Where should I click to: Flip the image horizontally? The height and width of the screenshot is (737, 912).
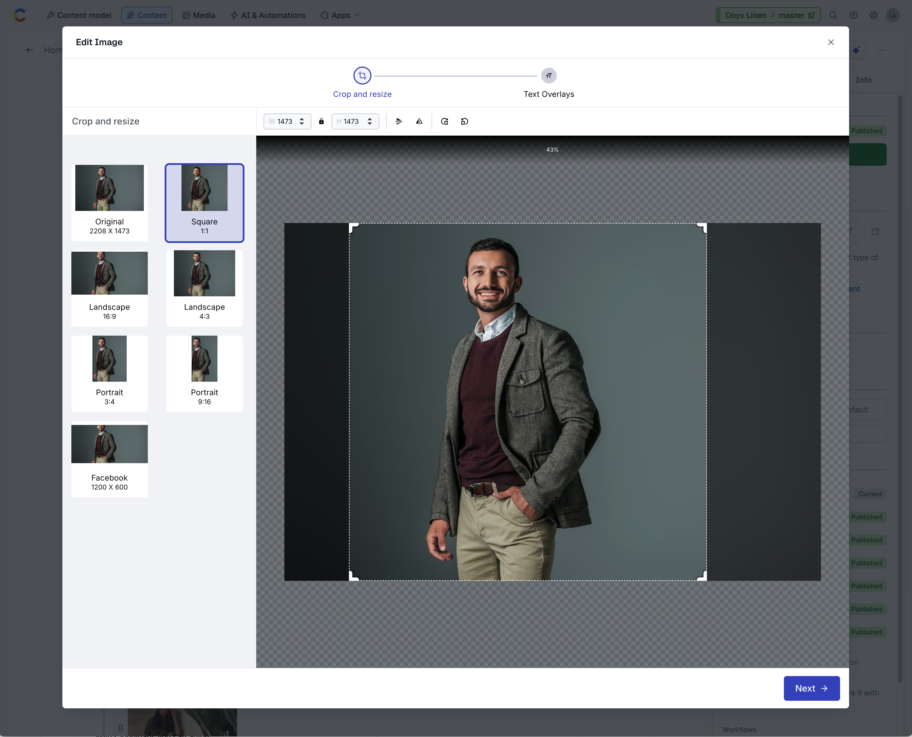pos(419,121)
